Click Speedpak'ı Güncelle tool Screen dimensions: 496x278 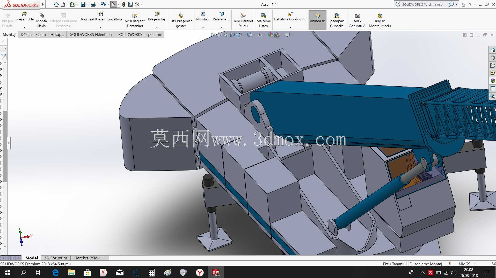coord(337,20)
